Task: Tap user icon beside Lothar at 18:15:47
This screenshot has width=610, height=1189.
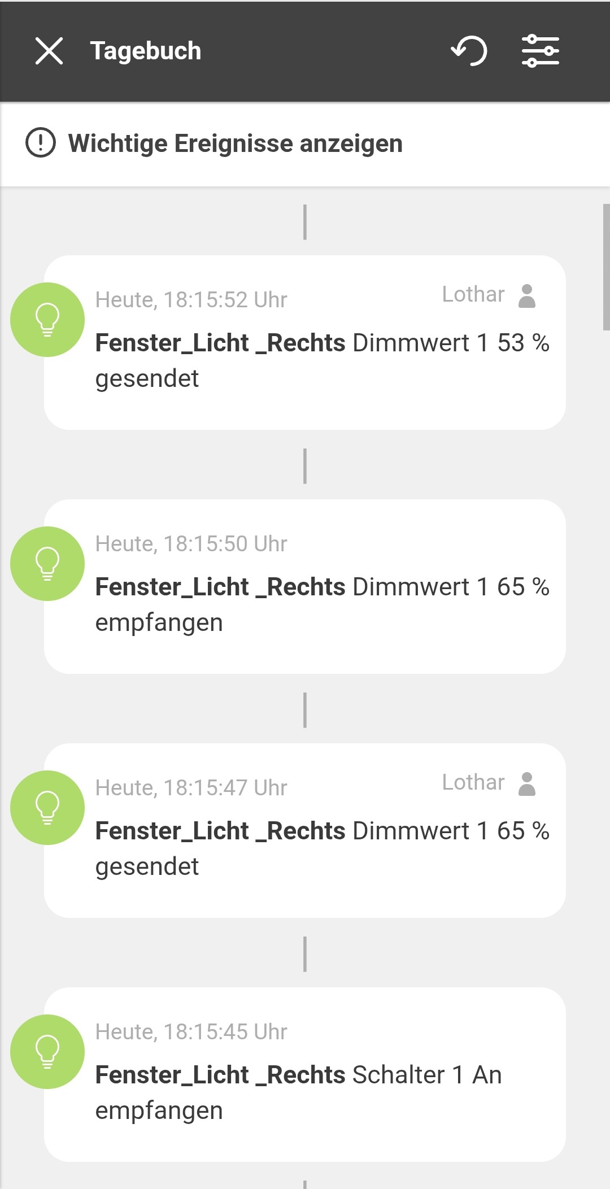Action: (526, 783)
